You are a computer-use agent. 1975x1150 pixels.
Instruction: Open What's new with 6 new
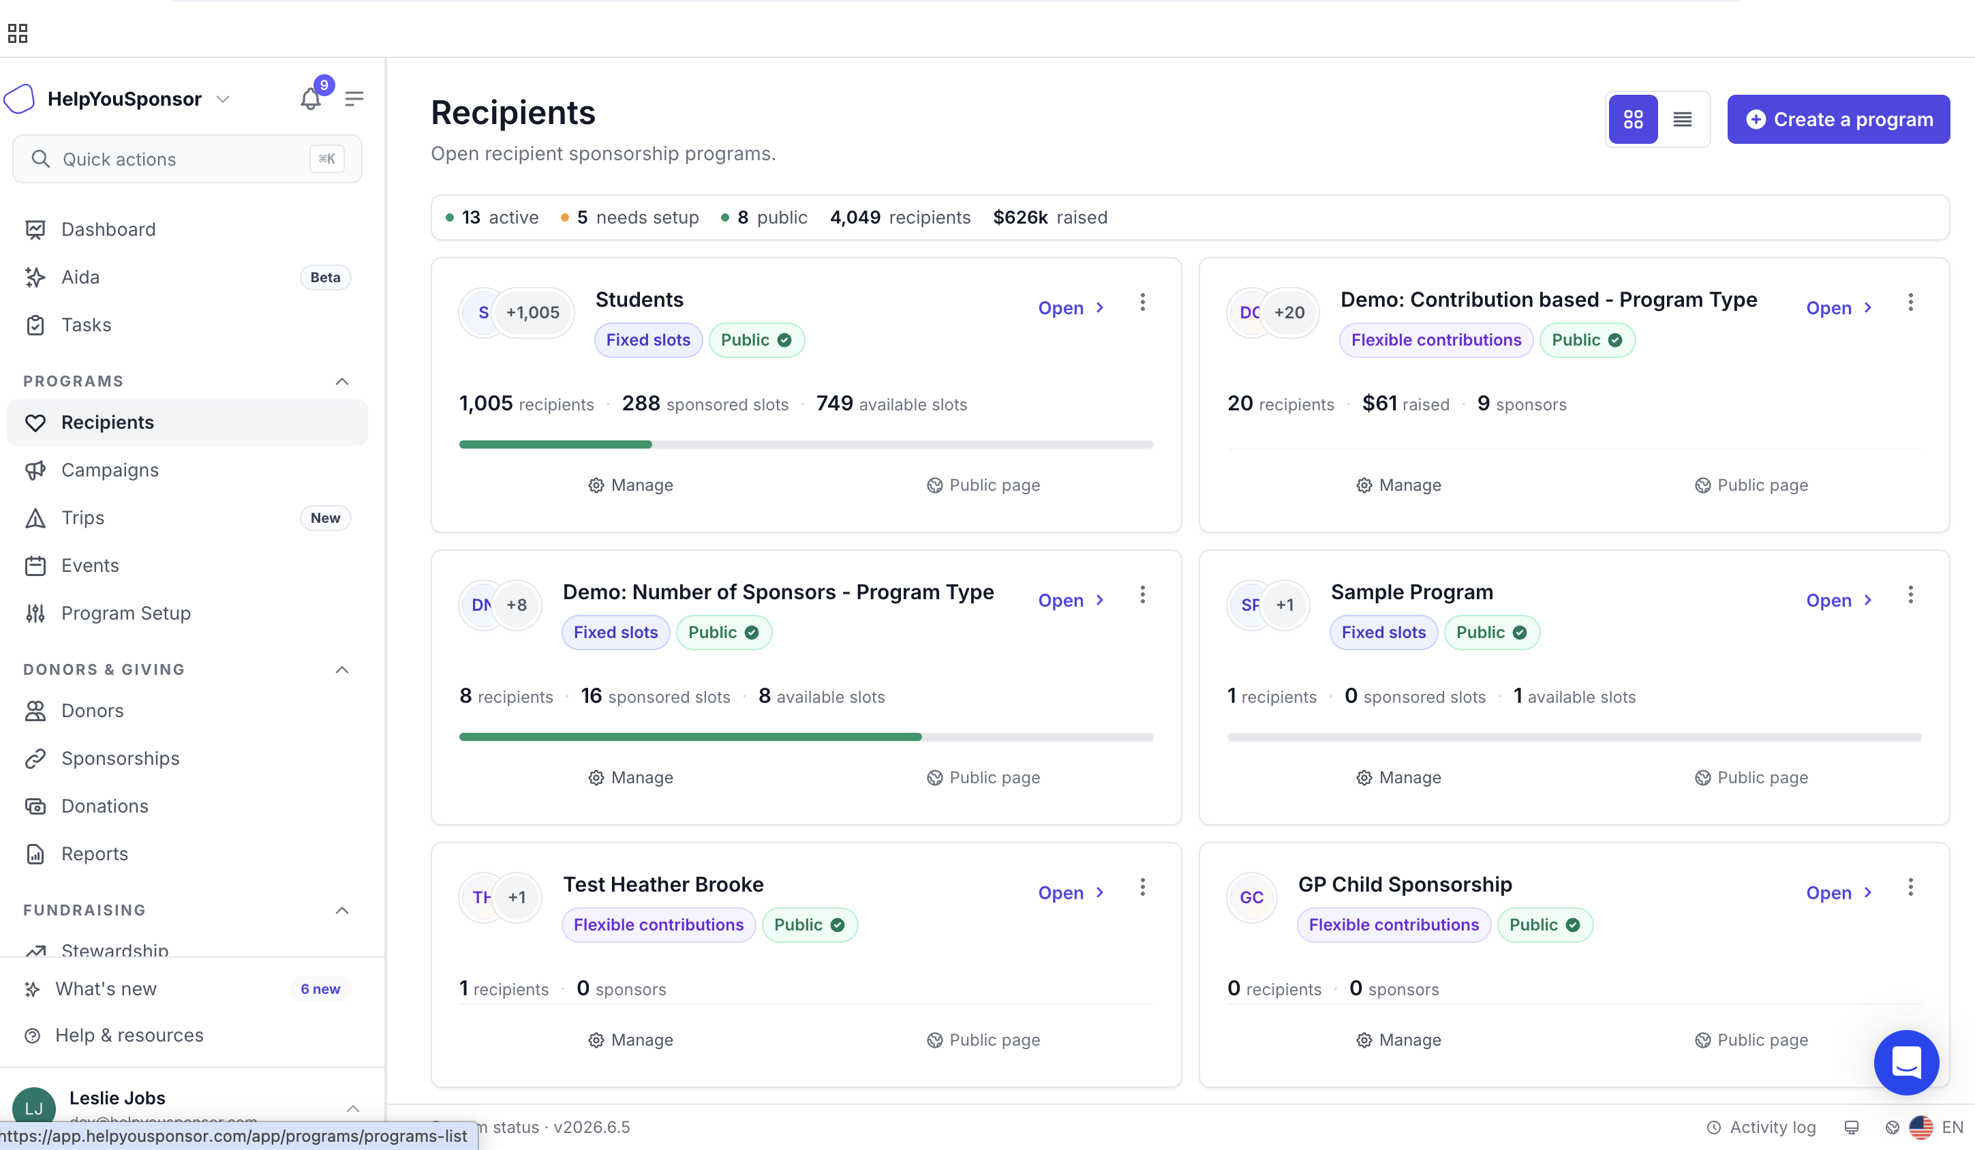[187, 989]
